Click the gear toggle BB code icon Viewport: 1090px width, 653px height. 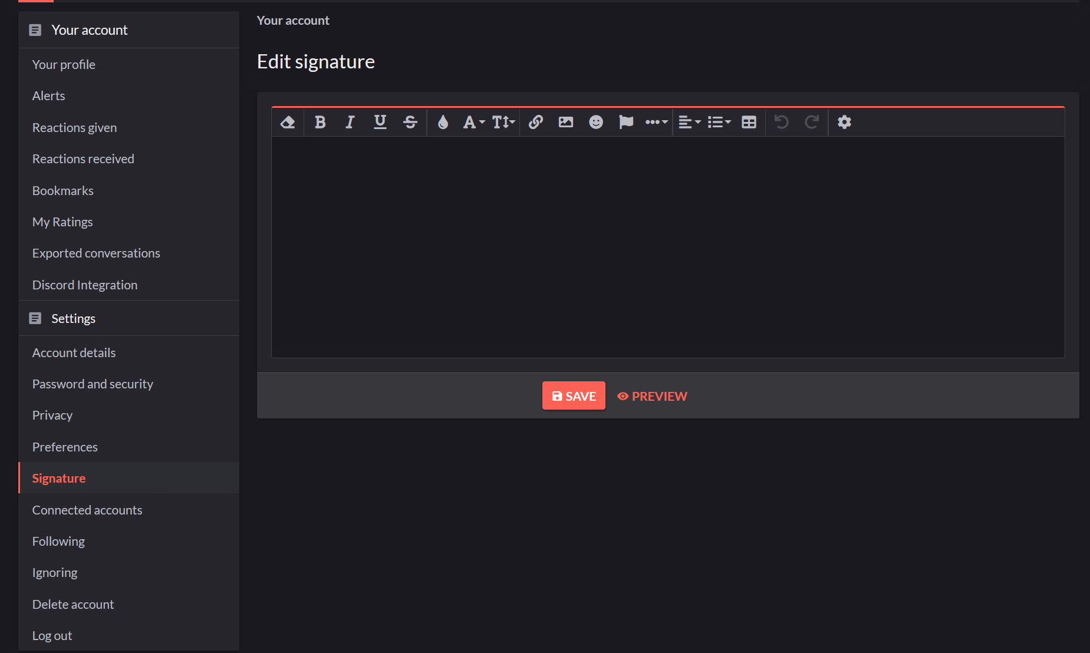(844, 122)
